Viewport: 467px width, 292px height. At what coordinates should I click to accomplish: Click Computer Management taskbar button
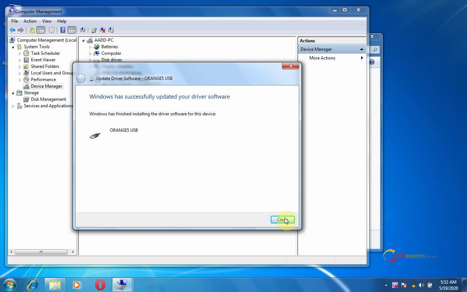[122, 285]
